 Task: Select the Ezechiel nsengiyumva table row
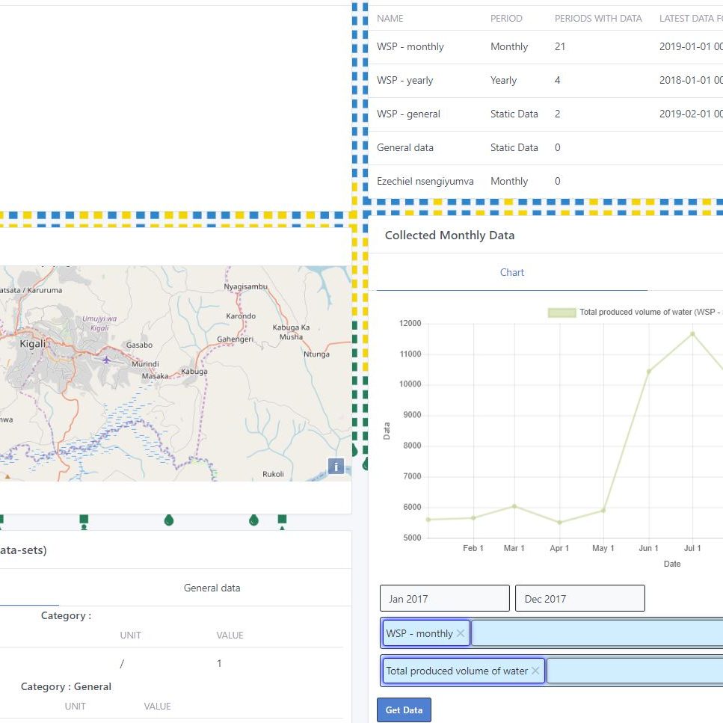(425, 182)
